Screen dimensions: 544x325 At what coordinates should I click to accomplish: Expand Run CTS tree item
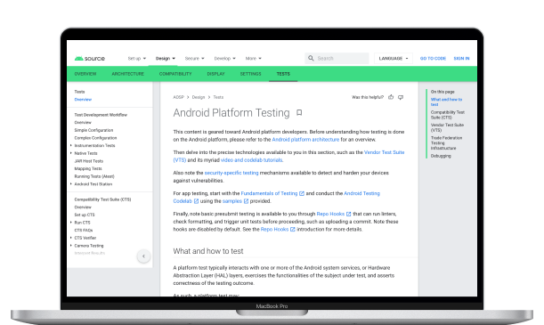coord(71,223)
